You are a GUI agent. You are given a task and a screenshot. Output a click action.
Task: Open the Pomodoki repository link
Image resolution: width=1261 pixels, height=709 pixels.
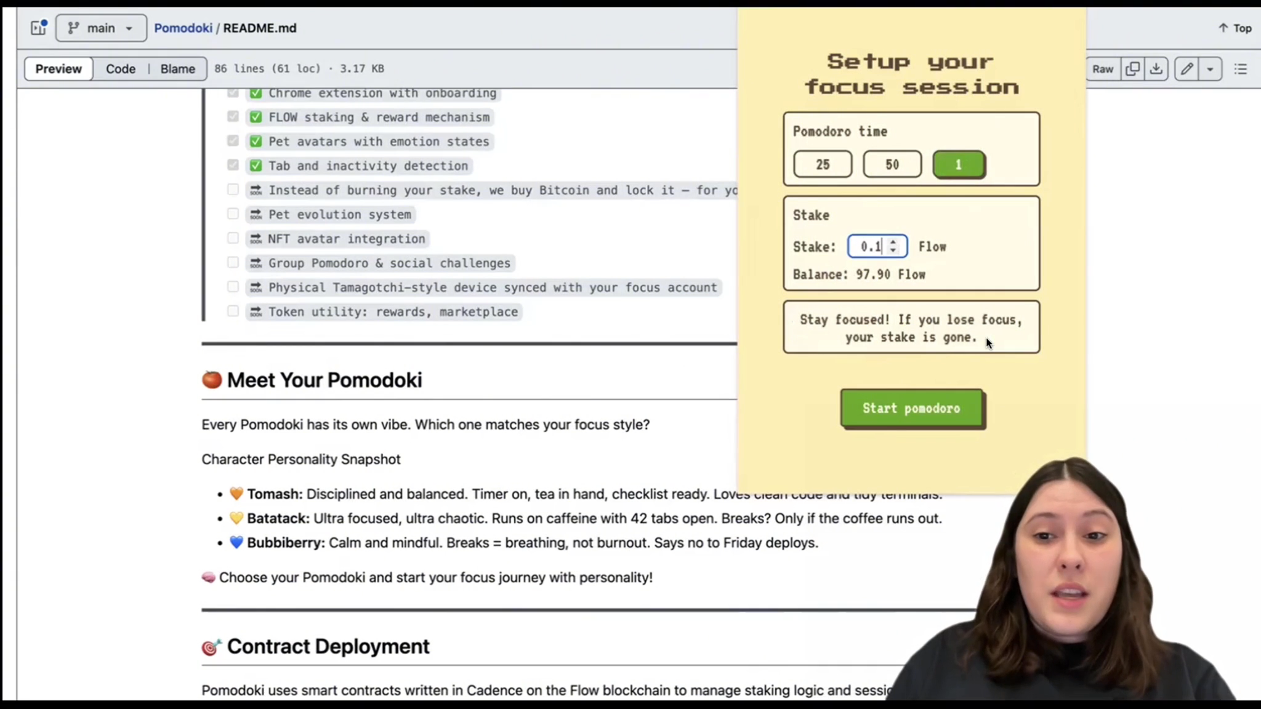click(x=183, y=28)
